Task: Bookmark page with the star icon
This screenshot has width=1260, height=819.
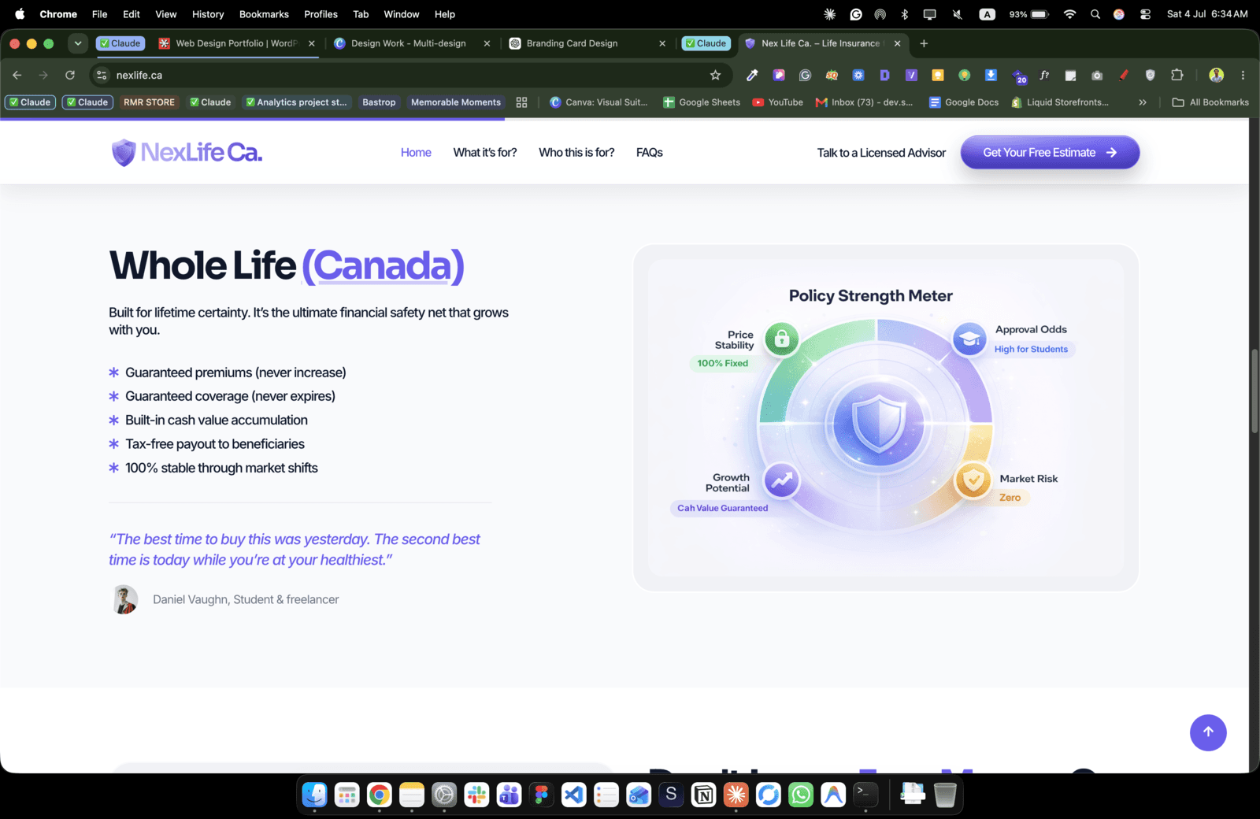Action: coord(715,75)
